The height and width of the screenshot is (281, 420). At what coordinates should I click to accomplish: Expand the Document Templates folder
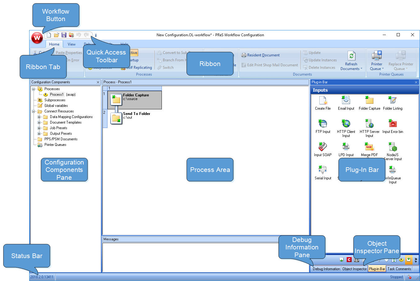pos(39,122)
